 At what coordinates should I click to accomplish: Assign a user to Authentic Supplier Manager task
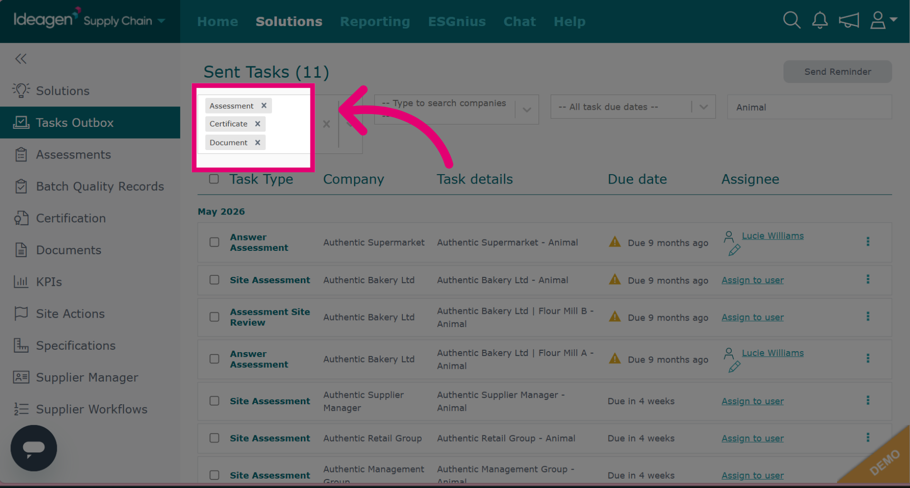coord(753,401)
